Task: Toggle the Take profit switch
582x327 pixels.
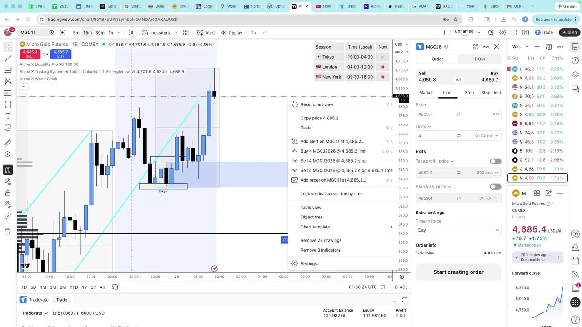Action: 495,161
